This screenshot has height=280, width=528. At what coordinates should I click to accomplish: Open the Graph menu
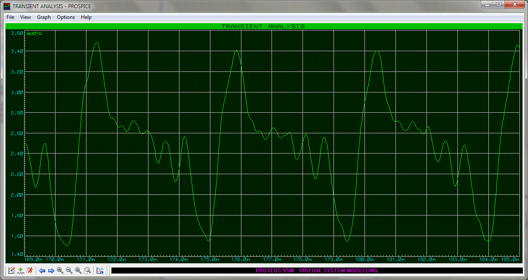tap(44, 17)
